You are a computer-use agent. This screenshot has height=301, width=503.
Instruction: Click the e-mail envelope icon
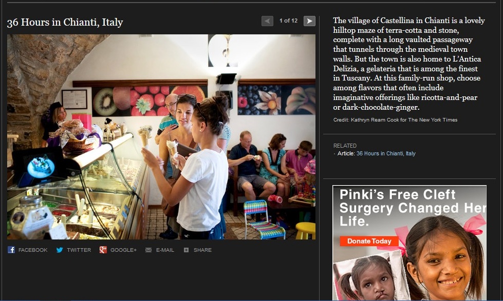click(x=148, y=250)
